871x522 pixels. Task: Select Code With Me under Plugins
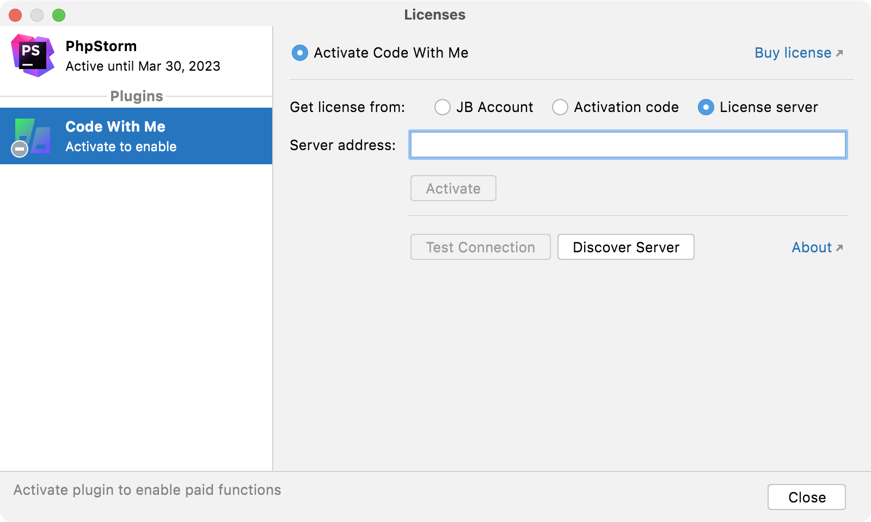point(136,136)
